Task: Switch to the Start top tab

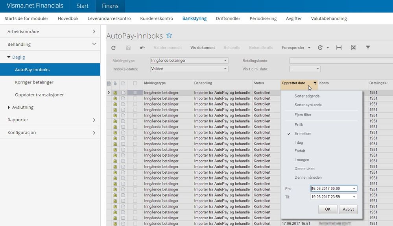Action: point(83,6)
